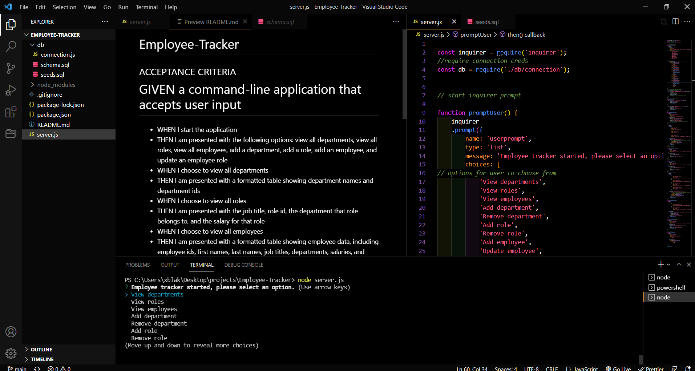Click the Prettier status bar item

651,368
